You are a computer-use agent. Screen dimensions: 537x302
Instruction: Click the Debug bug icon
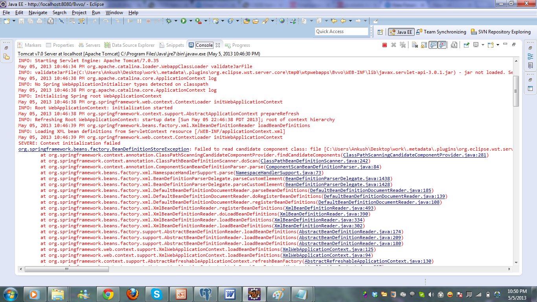click(x=169, y=21)
